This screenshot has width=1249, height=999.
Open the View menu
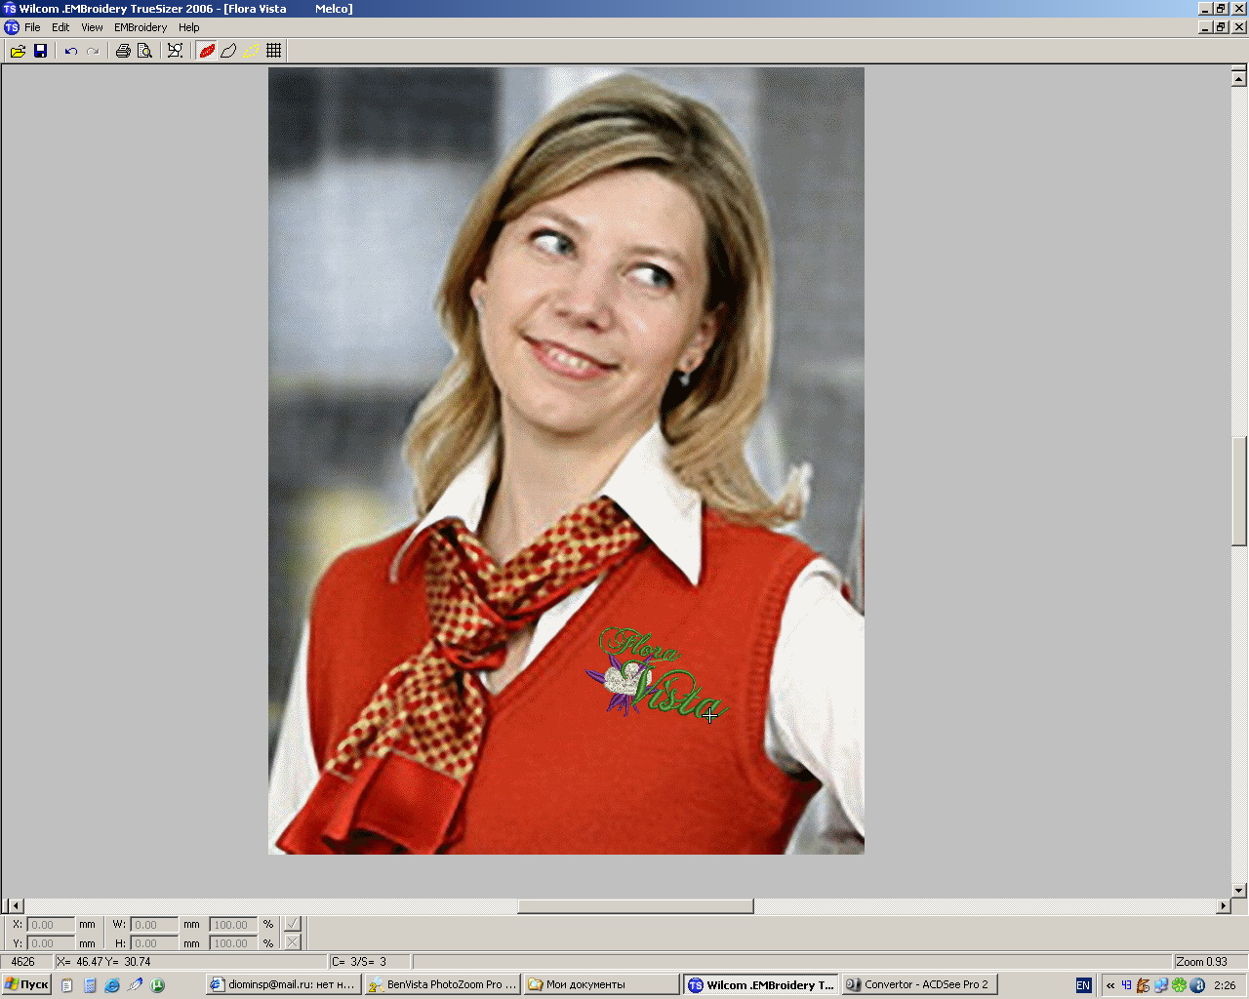click(92, 27)
